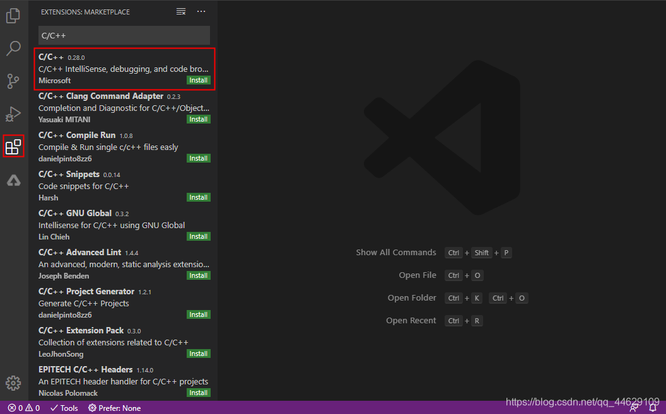Install the C/C++ Snippets extension

(x=199, y=197)
